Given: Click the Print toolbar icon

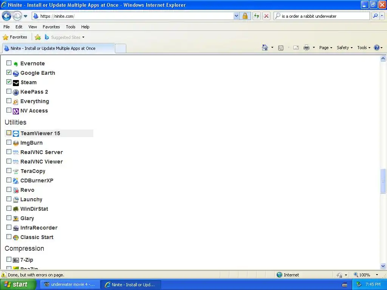Looking at the screenshot, I should click(x=306, y=48).
